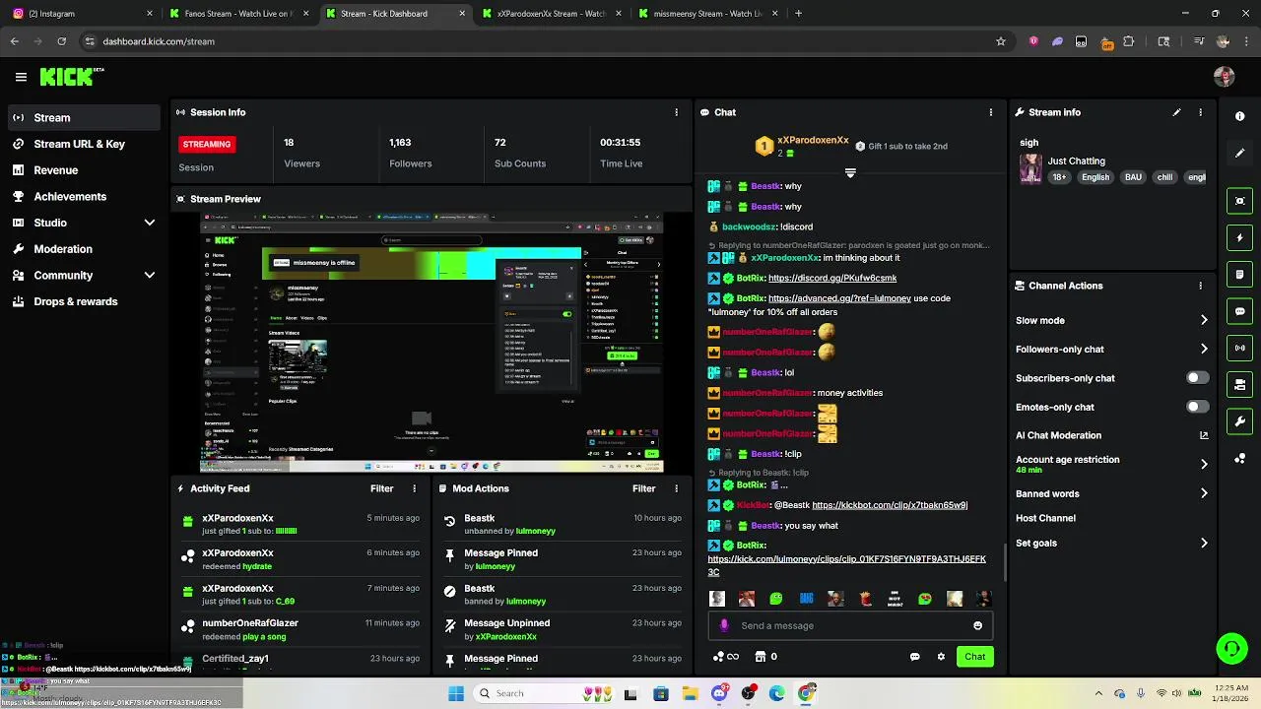Click the green floating support button

pyautogui.click(x=1231, y=648)
